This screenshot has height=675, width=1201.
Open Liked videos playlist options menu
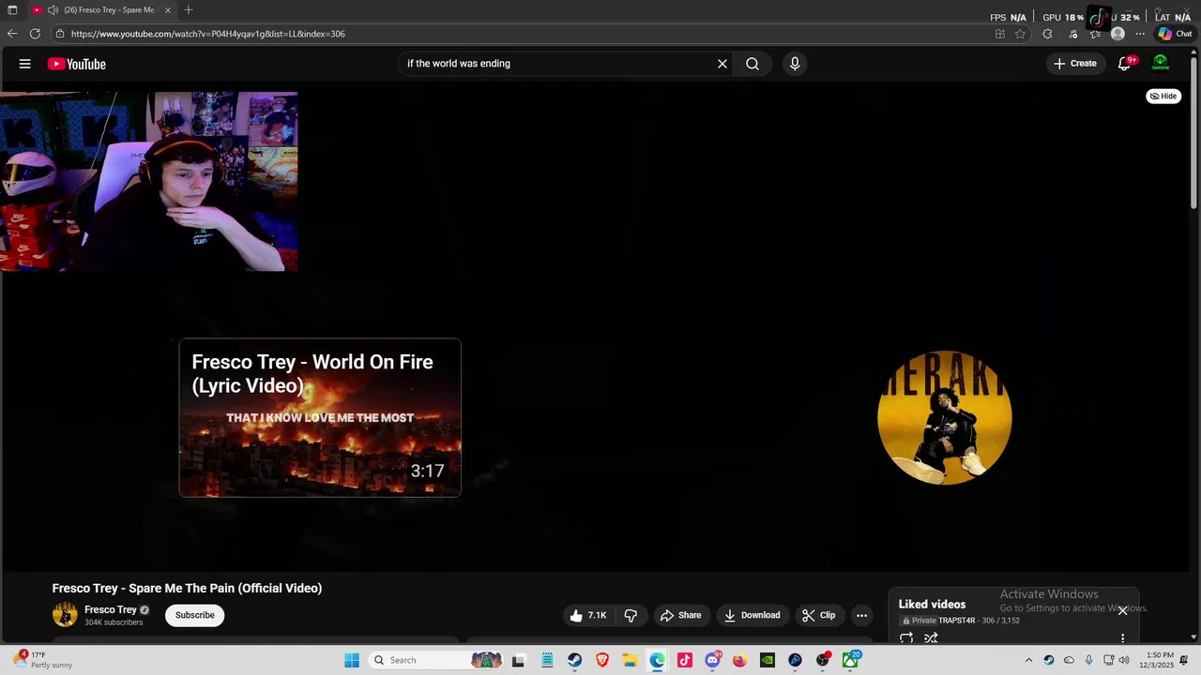(x=1122, y=638)
